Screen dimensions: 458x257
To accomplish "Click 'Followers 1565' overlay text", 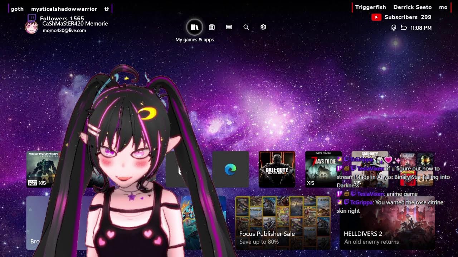I will point(62,18).
